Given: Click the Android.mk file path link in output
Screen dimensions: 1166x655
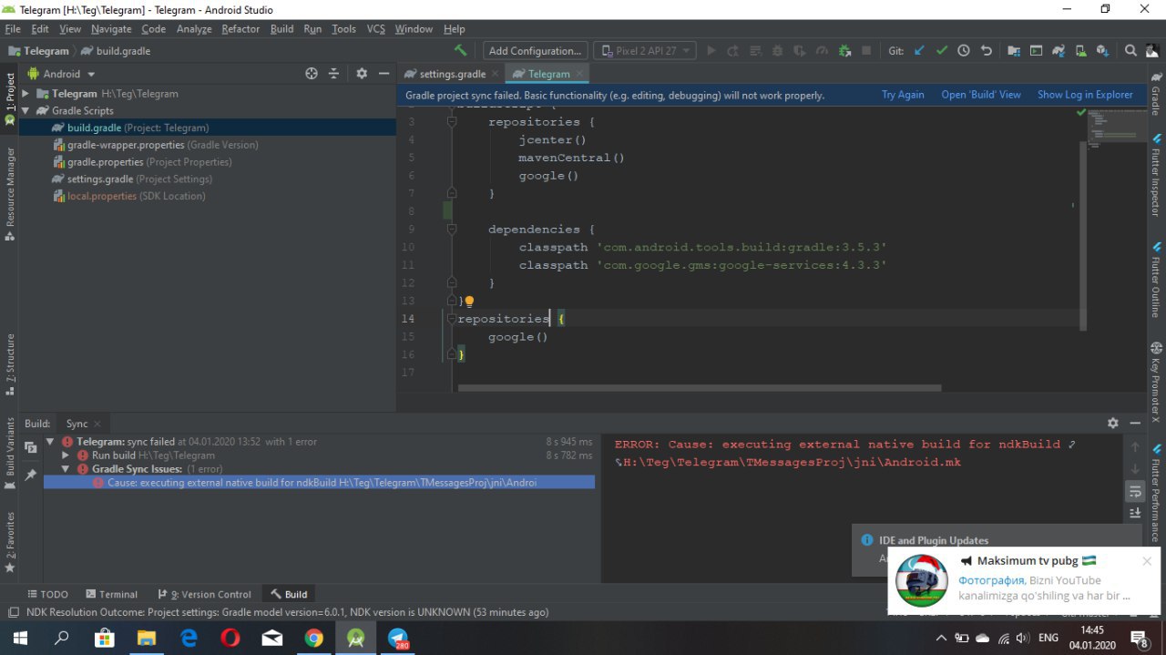Looking at the screenshot, I should pos(791,463).
